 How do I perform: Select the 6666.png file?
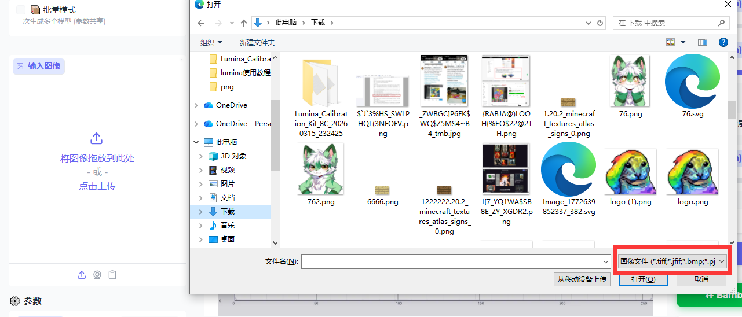[383, 196]
